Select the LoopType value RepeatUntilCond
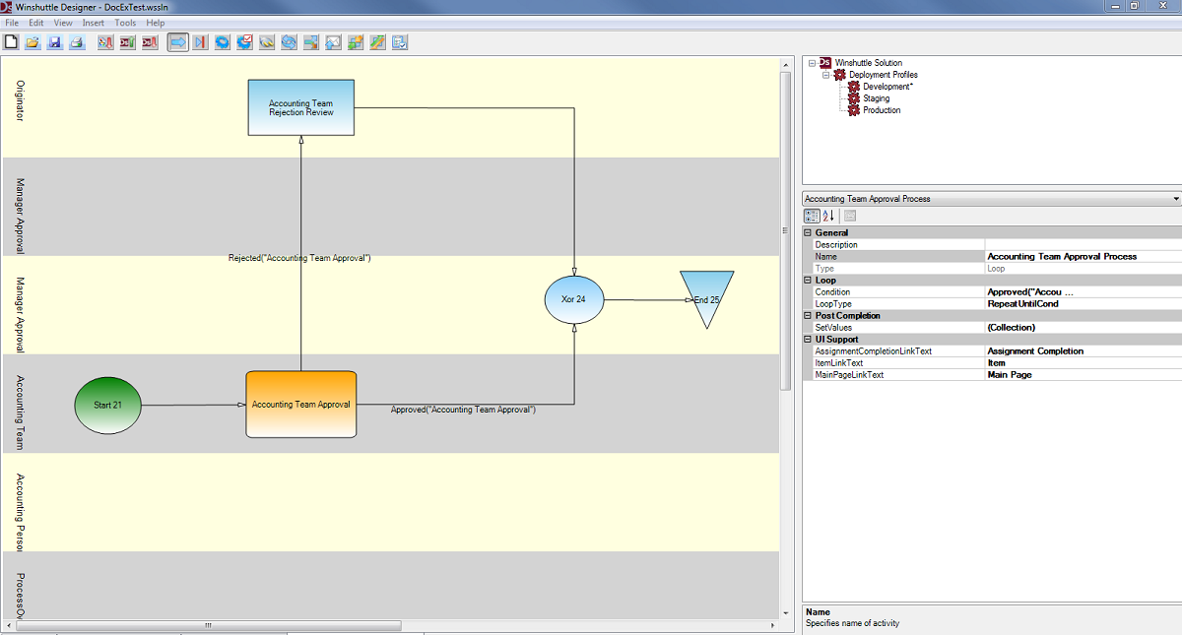This screenshot has height=635, width=1182. [1083, 304]
